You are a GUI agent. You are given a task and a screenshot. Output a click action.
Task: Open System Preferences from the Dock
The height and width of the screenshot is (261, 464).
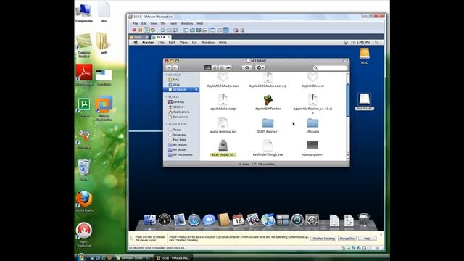(312, 220)
